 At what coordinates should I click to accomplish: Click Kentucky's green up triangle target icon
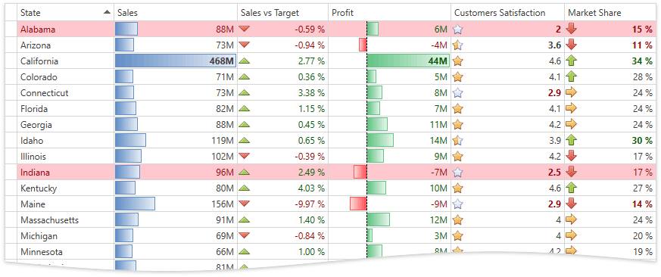[245, 188]
